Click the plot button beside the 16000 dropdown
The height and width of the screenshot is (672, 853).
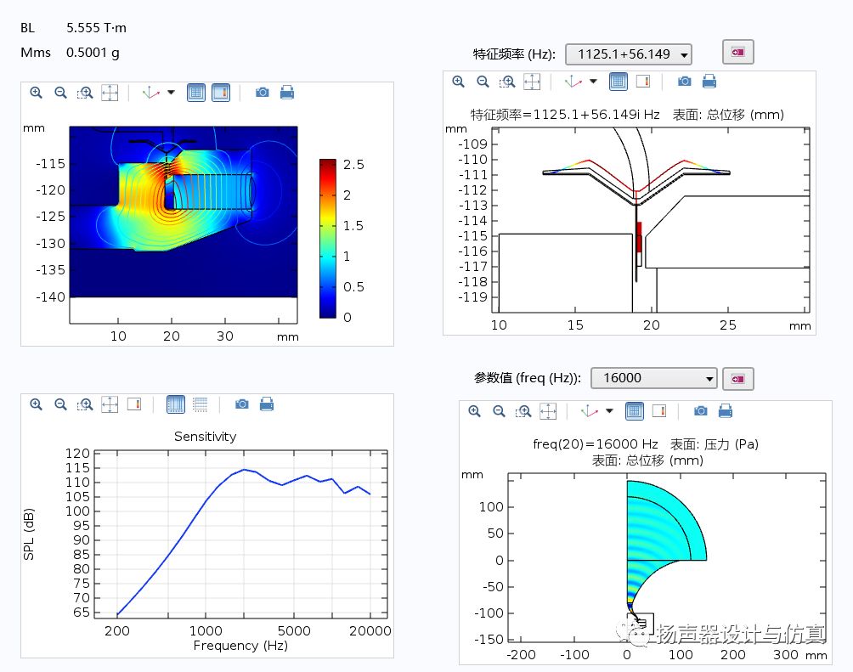[738, 378]
